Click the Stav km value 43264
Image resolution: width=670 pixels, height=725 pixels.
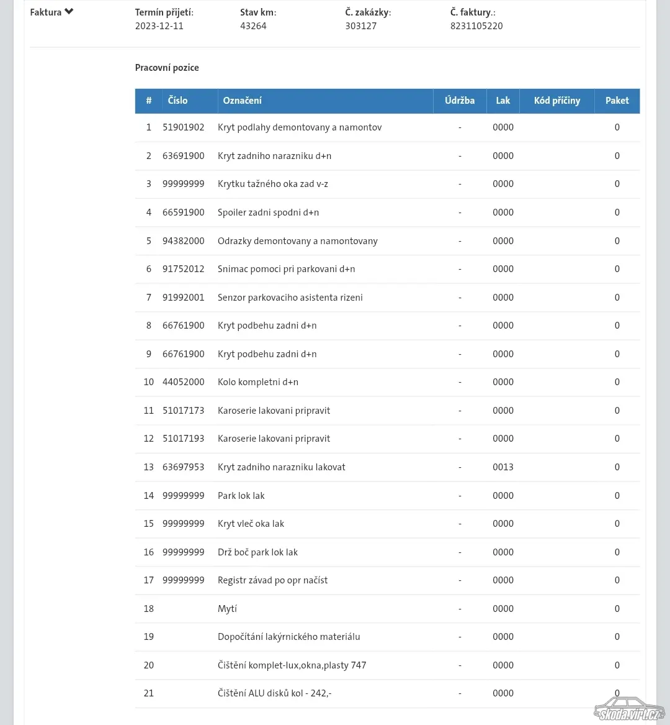coord(253,26)
